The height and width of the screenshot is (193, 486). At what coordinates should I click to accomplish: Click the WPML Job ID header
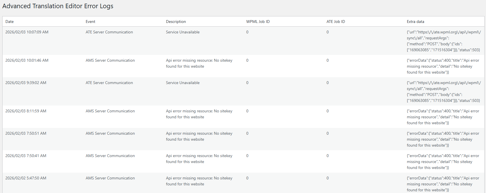pos(258,22)
